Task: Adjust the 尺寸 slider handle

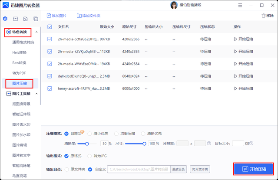Action: pos(144,144)
